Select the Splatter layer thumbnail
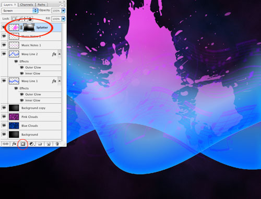The image size is (261, 199). pos(14,28)
